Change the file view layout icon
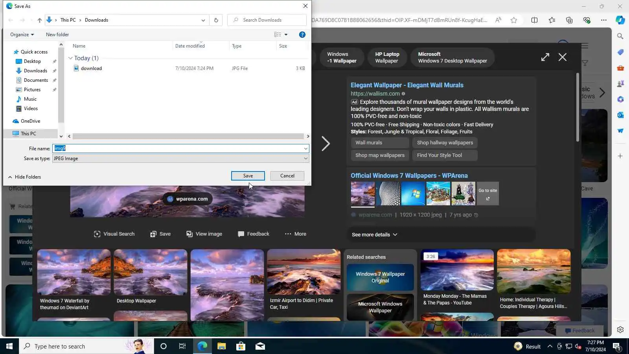The width and height of the screenshot is (629, 354). tap(278, 35)
